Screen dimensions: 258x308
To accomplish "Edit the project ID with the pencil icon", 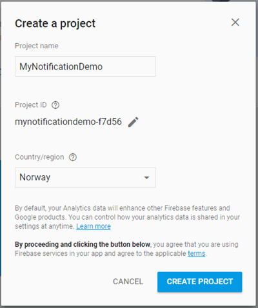I will 134,122.
